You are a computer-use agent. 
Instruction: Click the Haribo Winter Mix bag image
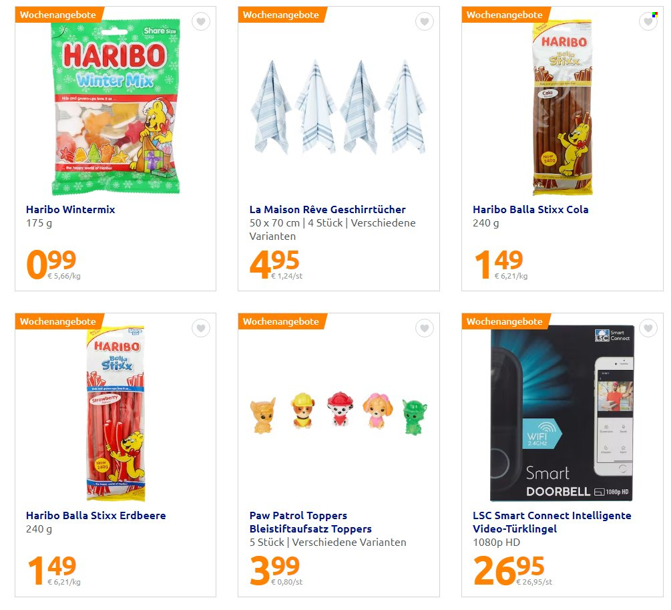pos(116,107)
